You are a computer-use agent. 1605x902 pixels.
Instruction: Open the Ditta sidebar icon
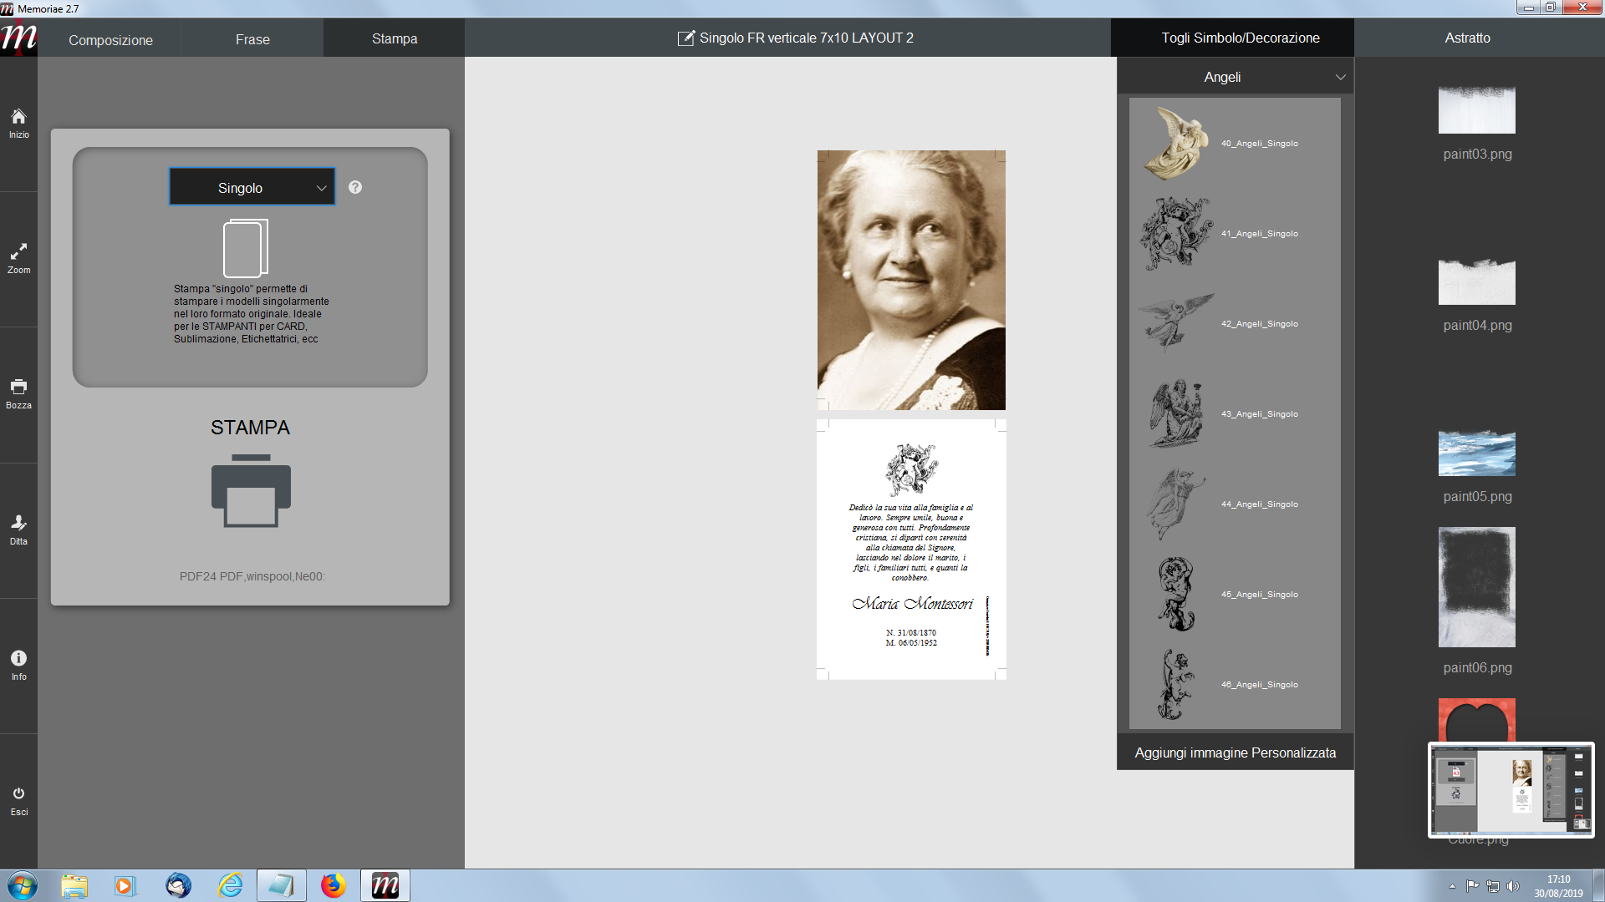(18, 523)
